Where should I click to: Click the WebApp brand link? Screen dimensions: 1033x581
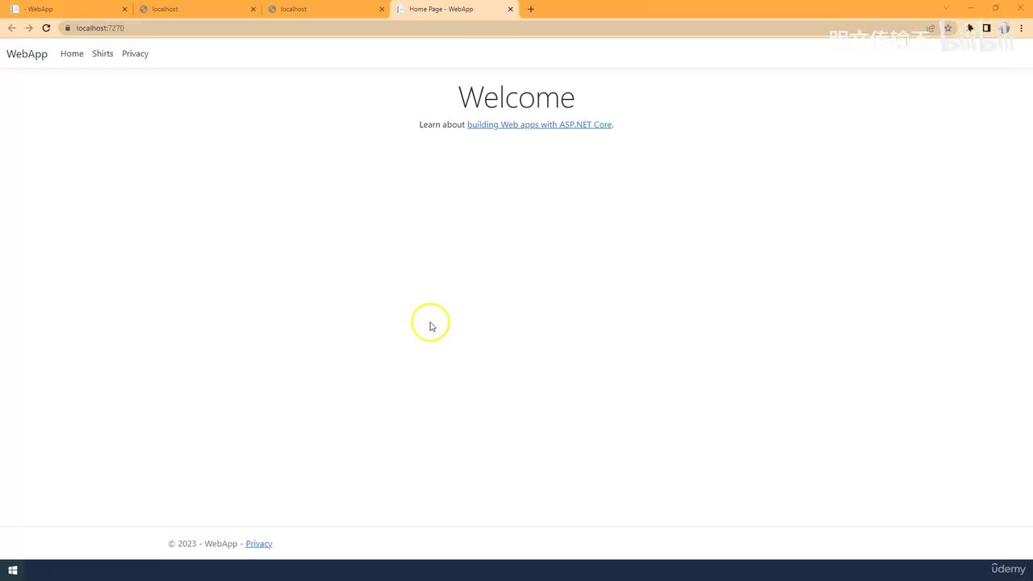click(x=27, y=54)
